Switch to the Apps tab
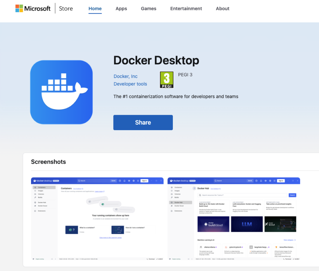Screen dimensions: 319x271 (x=121, y=9)
